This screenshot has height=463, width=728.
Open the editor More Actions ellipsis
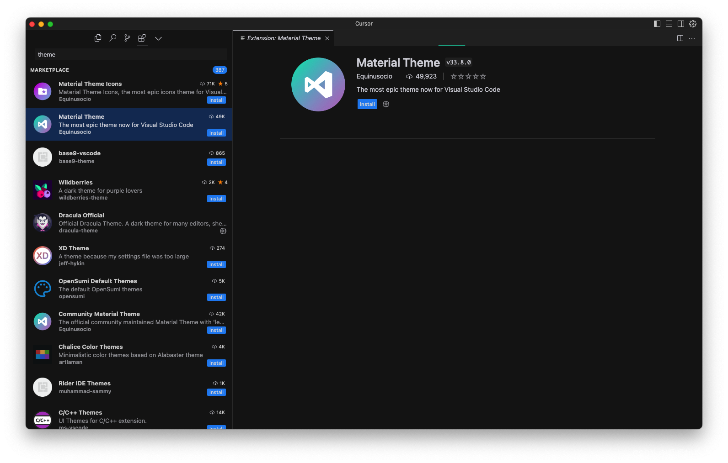pyautogui.click(x=692, y=38)
